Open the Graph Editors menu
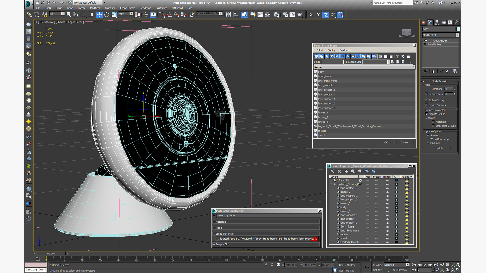This screenshot has height=273, width=486. (x=128, y=8)
